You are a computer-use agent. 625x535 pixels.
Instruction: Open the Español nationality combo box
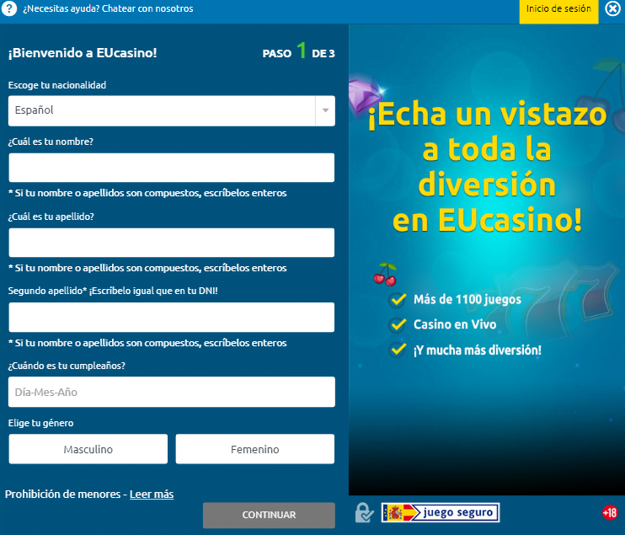click(160, 110)
